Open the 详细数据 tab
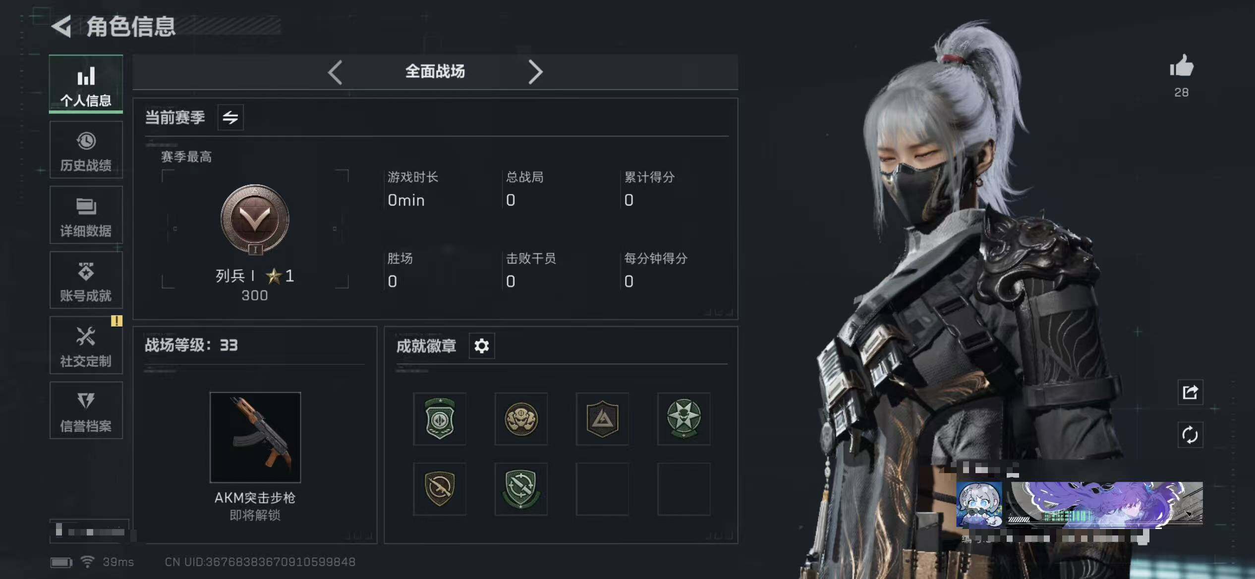The height and width of the screenshot is (579, 1255). 86,215
